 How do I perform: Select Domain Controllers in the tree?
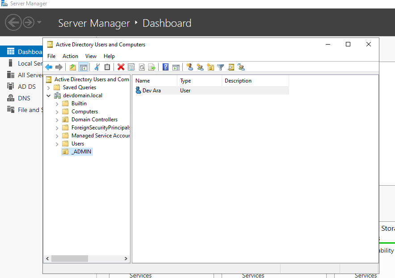[x=94, y=120]
